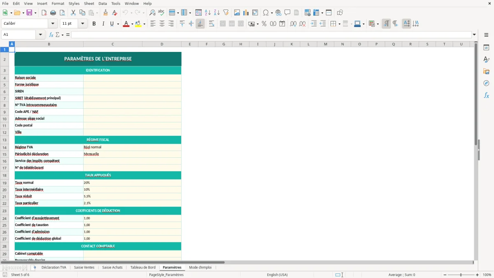Open the Sidebar Gallery icon
The image size is (494, 278).
click(486, 71)
